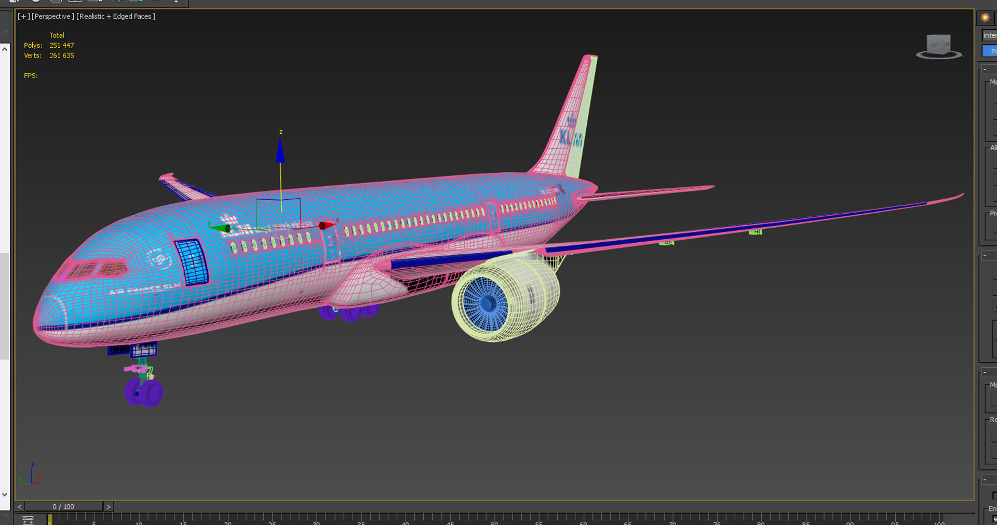Screen dimensions: 997x525
Task: Click the blue Pivot button in Hierarchy panel
Action: (990, 51)
